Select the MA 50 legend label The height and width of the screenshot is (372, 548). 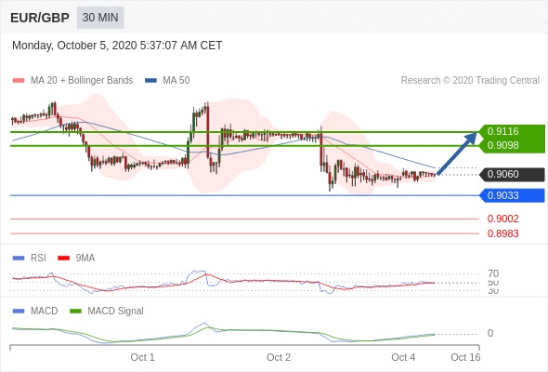pos(176,81)
